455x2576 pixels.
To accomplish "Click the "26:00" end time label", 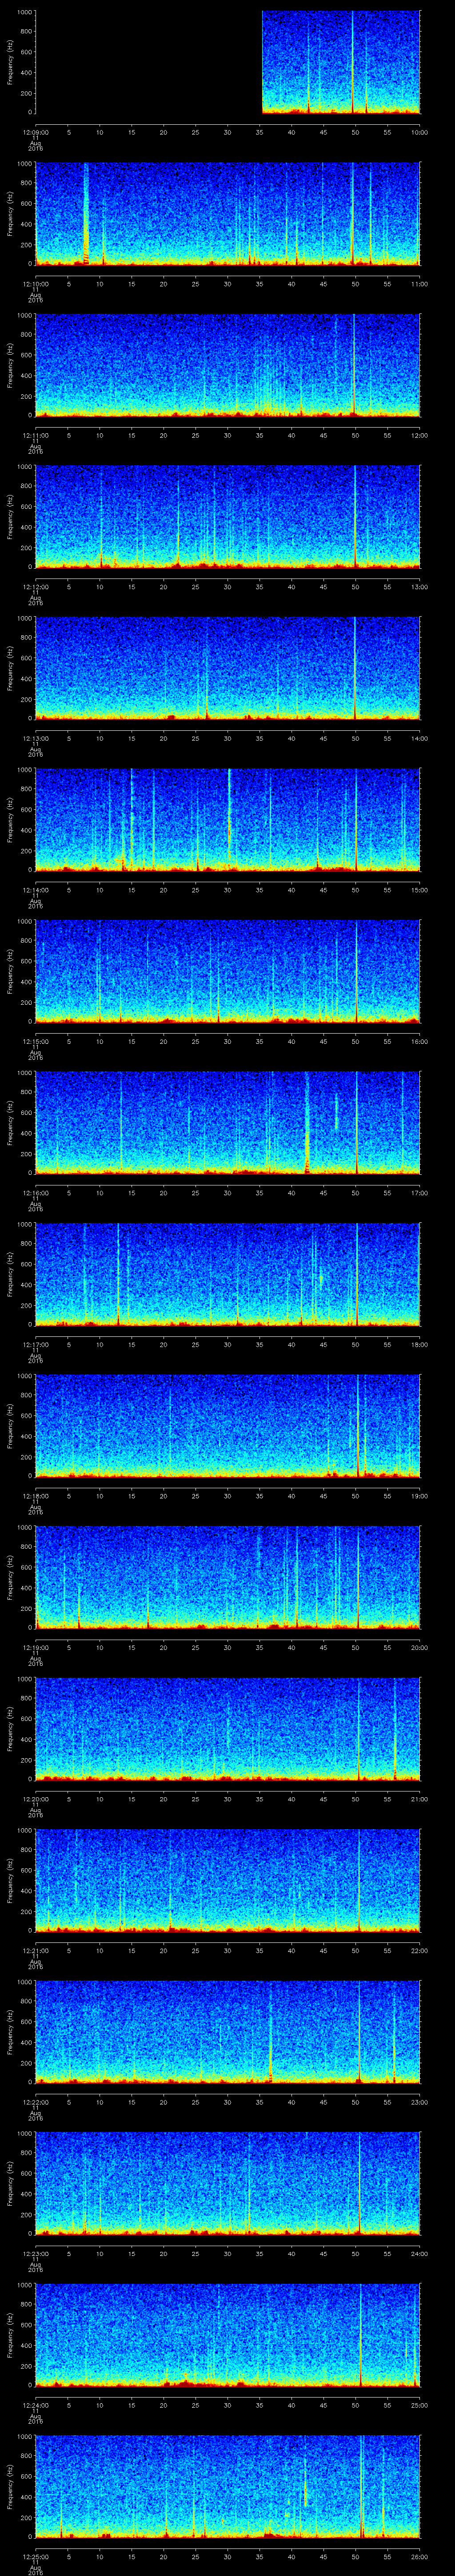I will 419,2556.
